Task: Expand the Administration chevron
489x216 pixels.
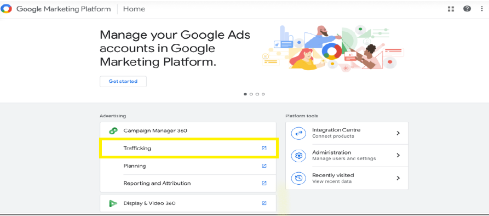Action: (x=398, y=155)
